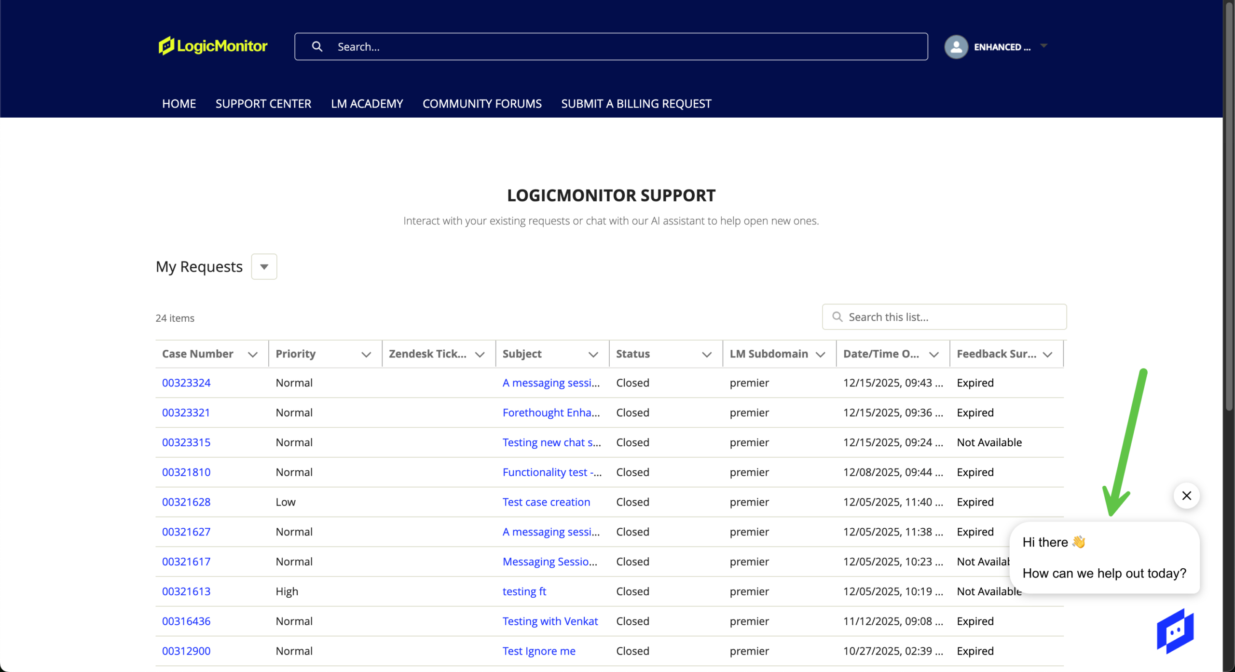The height and width of the screenshot is (672, 1235).
Task: Open case number 00312900
Action: [186, 651]
